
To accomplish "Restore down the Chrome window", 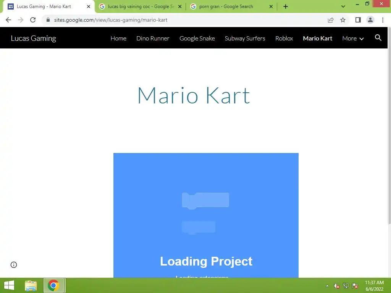I will pos(367,3).
